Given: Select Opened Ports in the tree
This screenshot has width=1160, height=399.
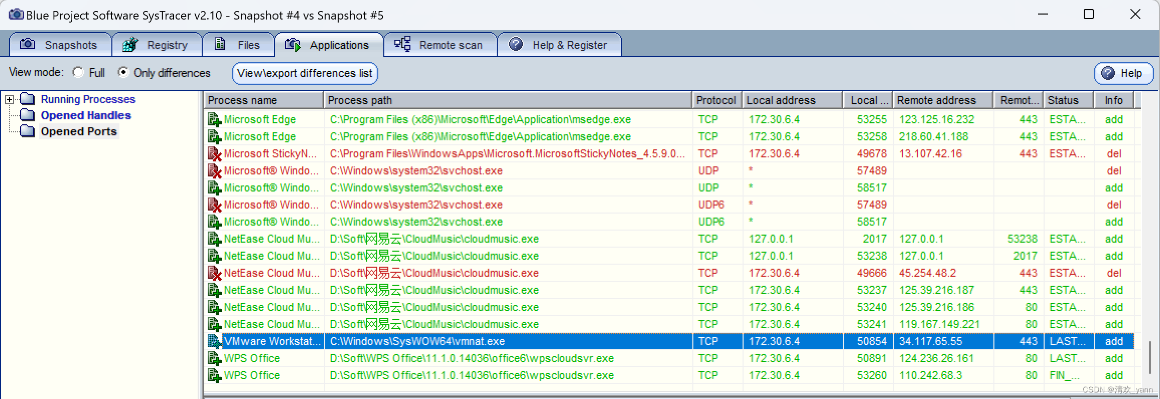Looking at the screenshot, I should coord(79,131).
